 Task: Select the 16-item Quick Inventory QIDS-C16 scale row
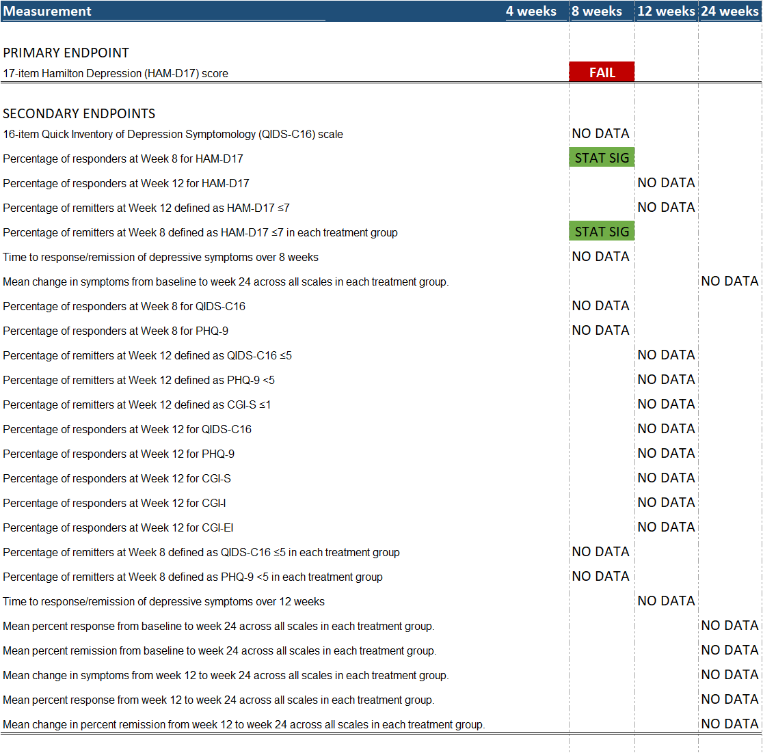[173, 134]
